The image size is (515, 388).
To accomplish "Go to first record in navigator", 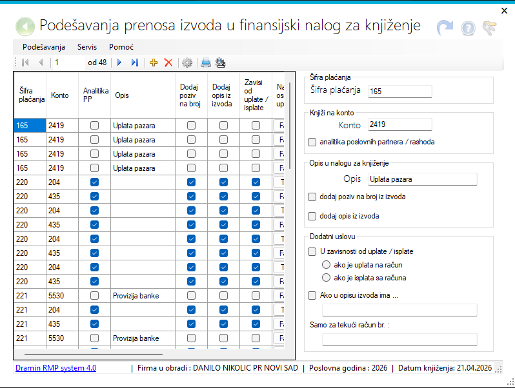I will pyautogui.click(x=25, y=63).
